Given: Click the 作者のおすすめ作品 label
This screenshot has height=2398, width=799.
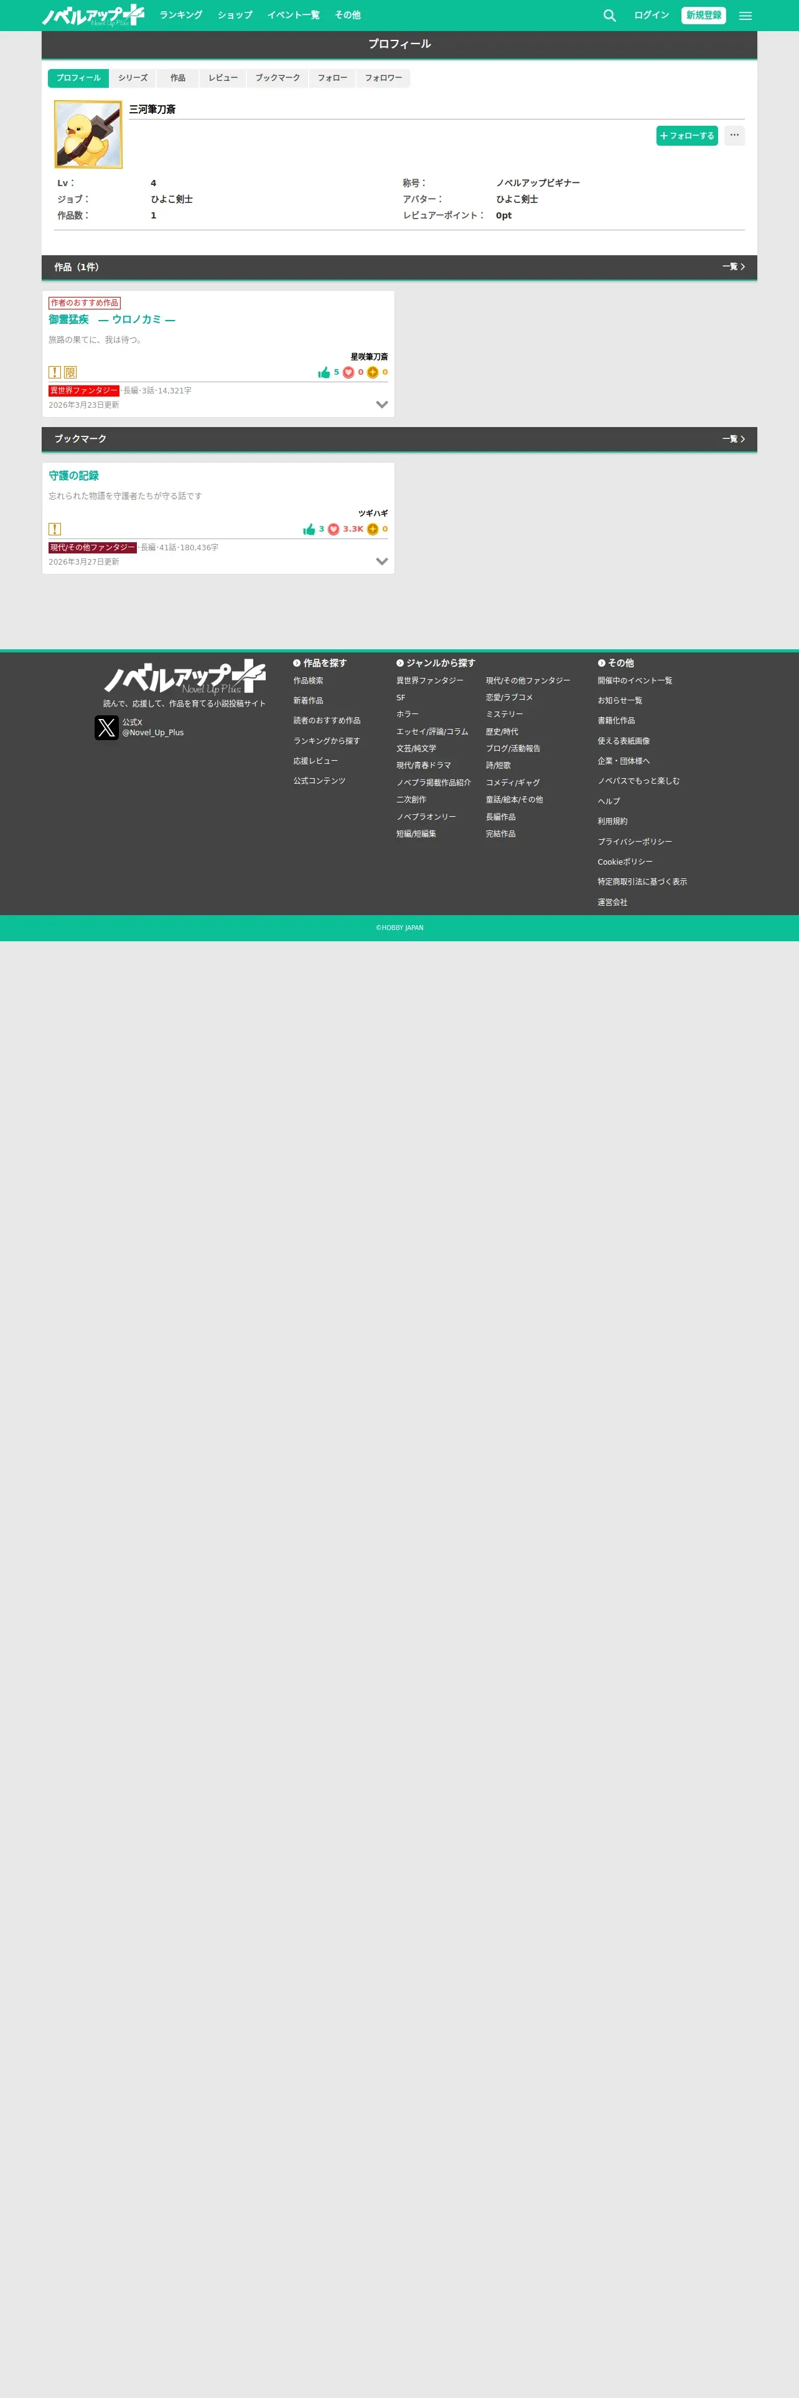Looking at the screenshot, I should click(x=85, y=303).
